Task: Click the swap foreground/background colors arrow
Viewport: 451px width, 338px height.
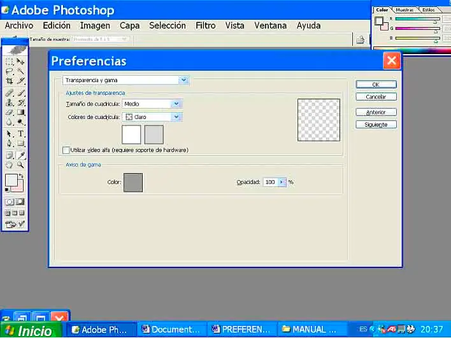Action: point(21,176)
